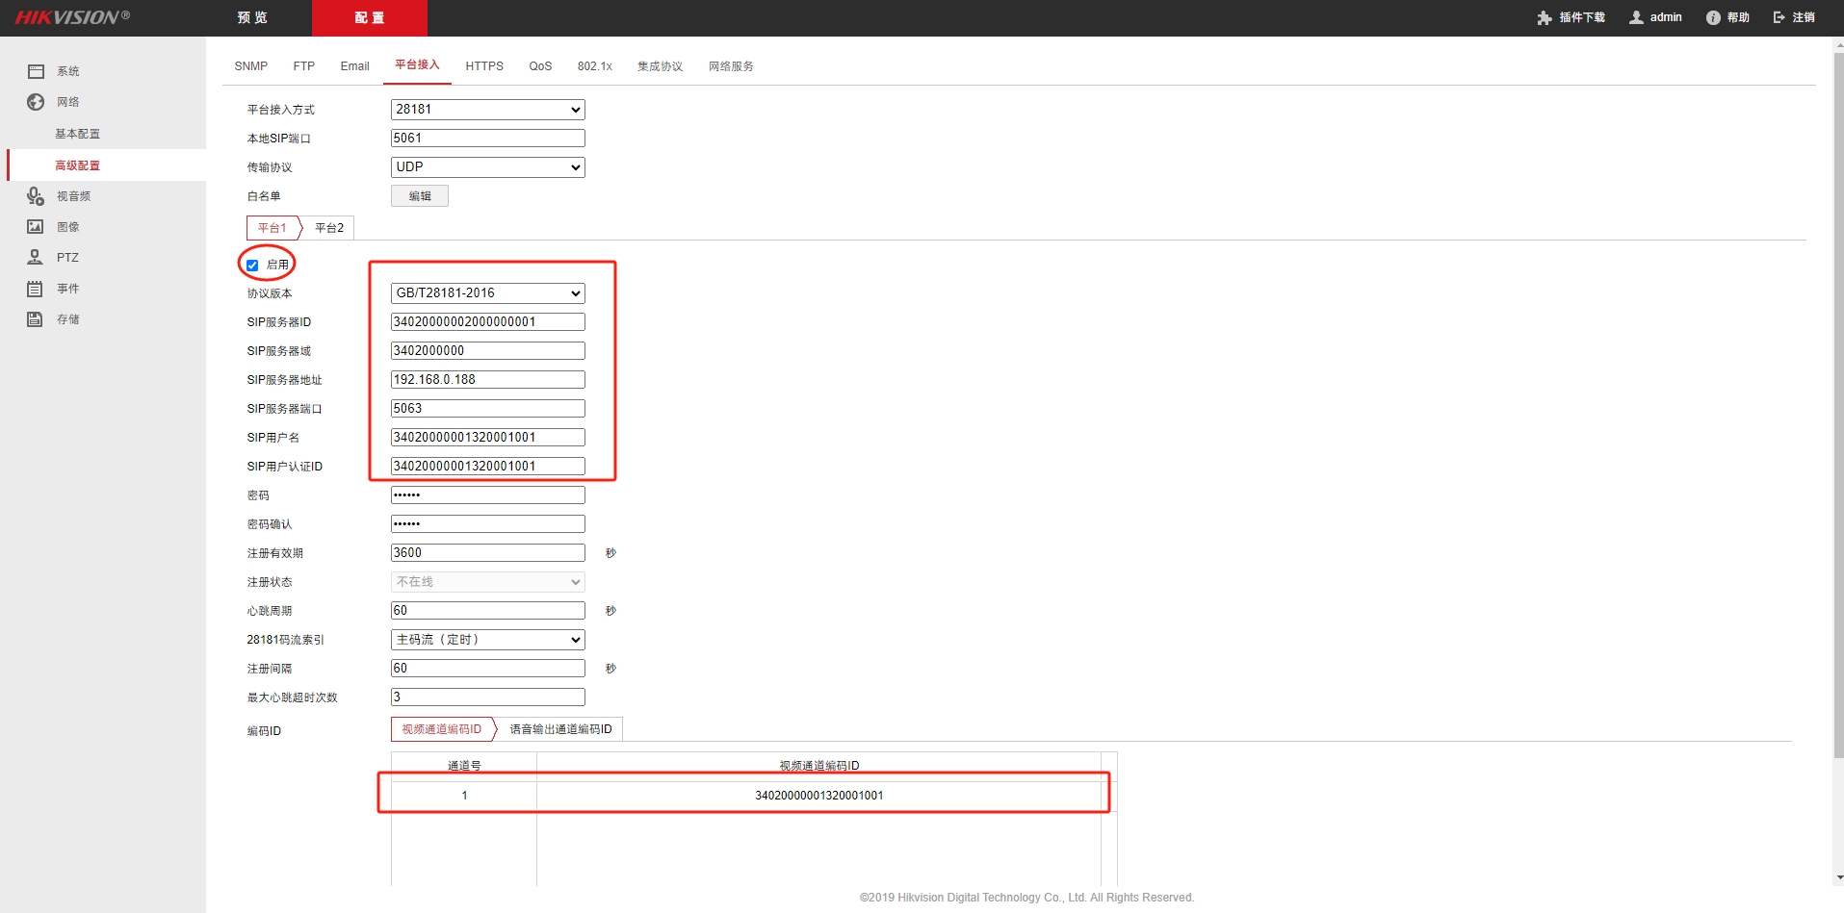Open the 注册状态 dropdown showing 不在线

point(488,582)
